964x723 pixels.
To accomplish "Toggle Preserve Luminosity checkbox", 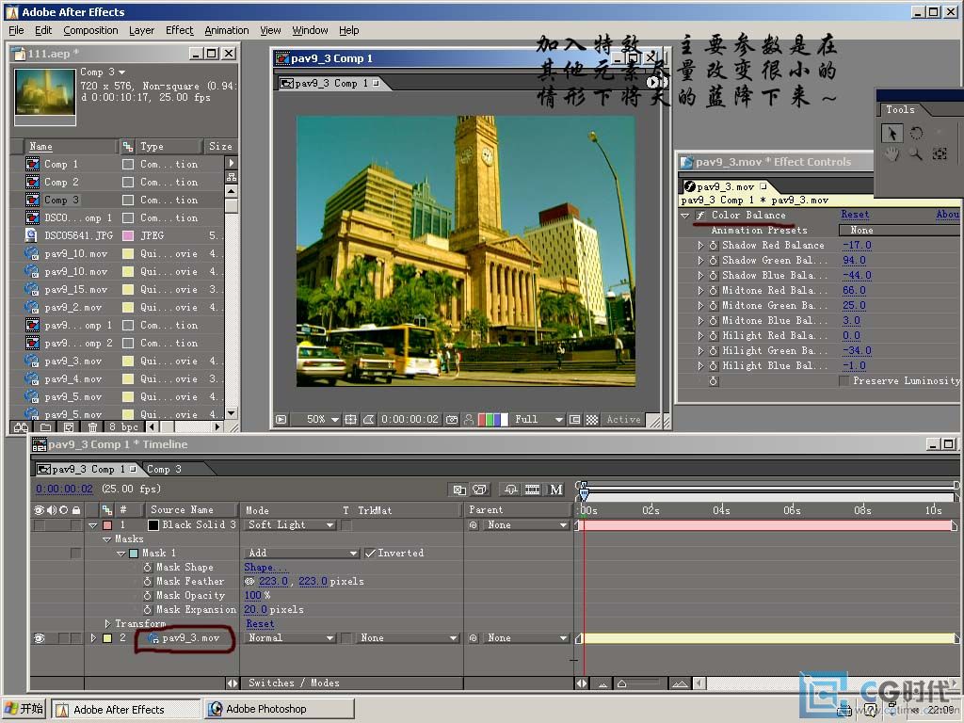I will tap(844, 381).
